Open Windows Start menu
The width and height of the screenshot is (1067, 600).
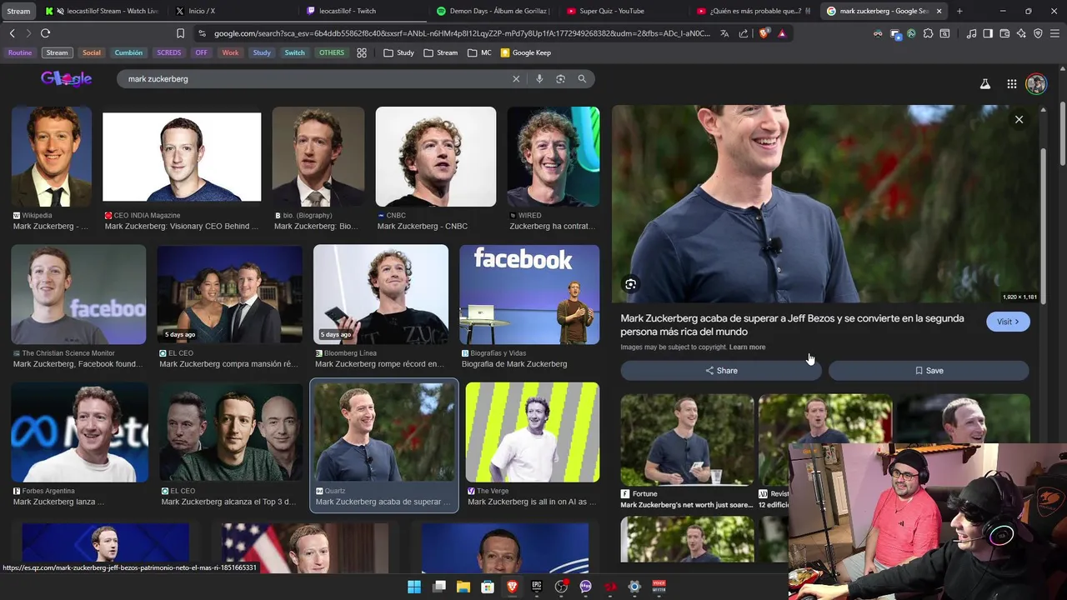coord(414,587)
